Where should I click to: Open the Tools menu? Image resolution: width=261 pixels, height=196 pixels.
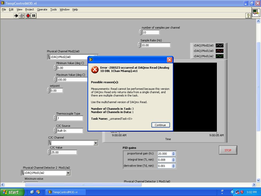[54, 9]
